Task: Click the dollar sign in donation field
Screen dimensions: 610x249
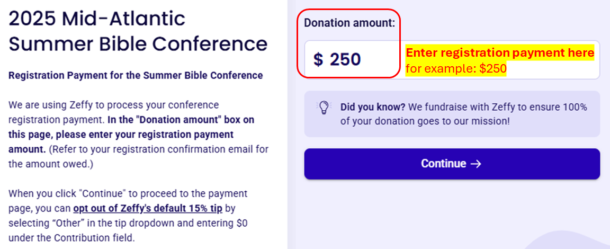Action: [318, 59]
